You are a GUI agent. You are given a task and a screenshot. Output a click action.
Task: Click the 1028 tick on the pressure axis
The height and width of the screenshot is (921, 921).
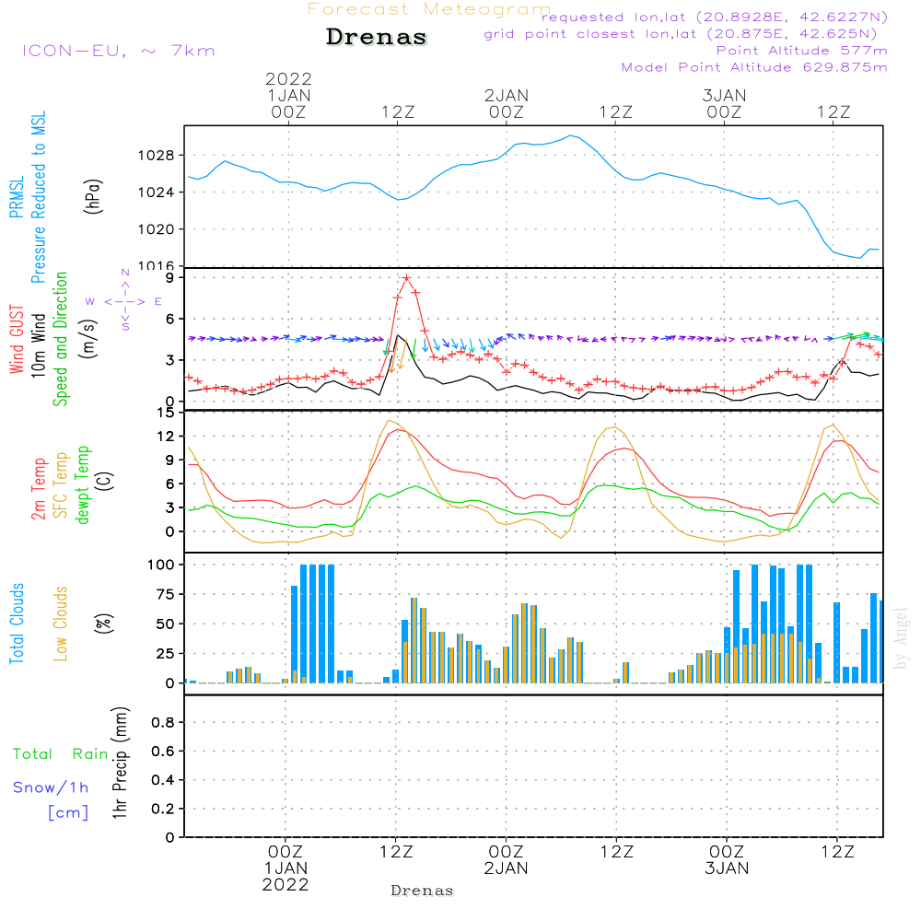pyautogui.click(x=160, y=155)
